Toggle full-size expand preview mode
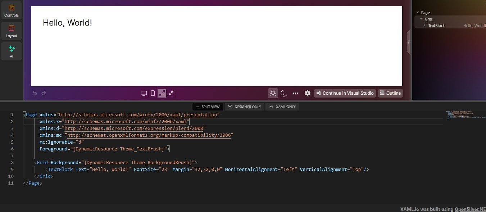This screenshot has width=486, height=212. 162,93
